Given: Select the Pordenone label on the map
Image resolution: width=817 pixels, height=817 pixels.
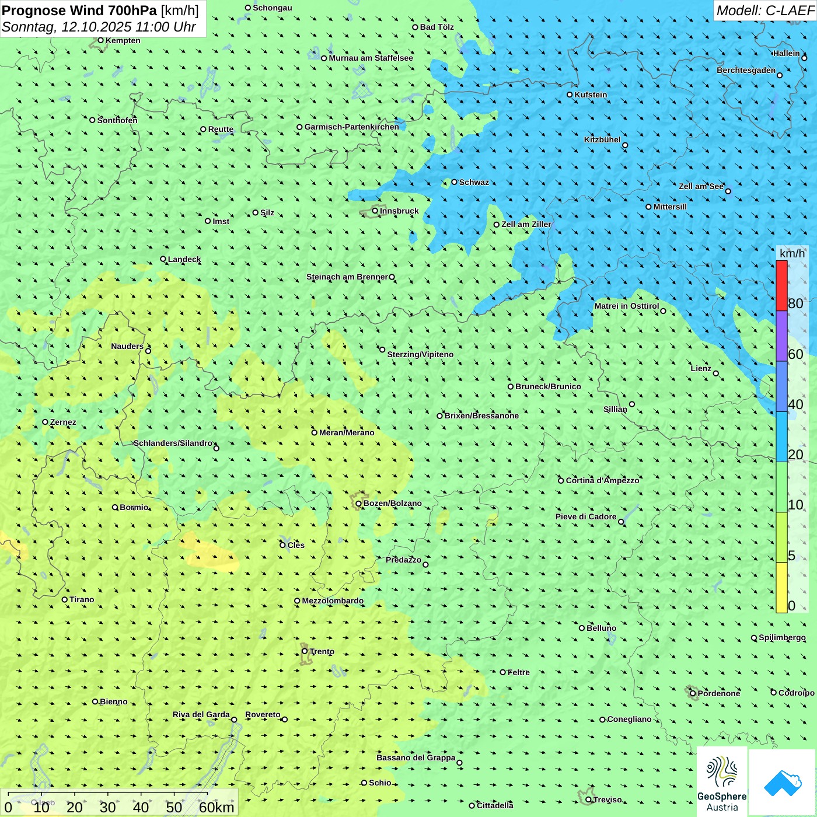Looking at the screenshot, I should pyautogui.click(x=719, y=693).
